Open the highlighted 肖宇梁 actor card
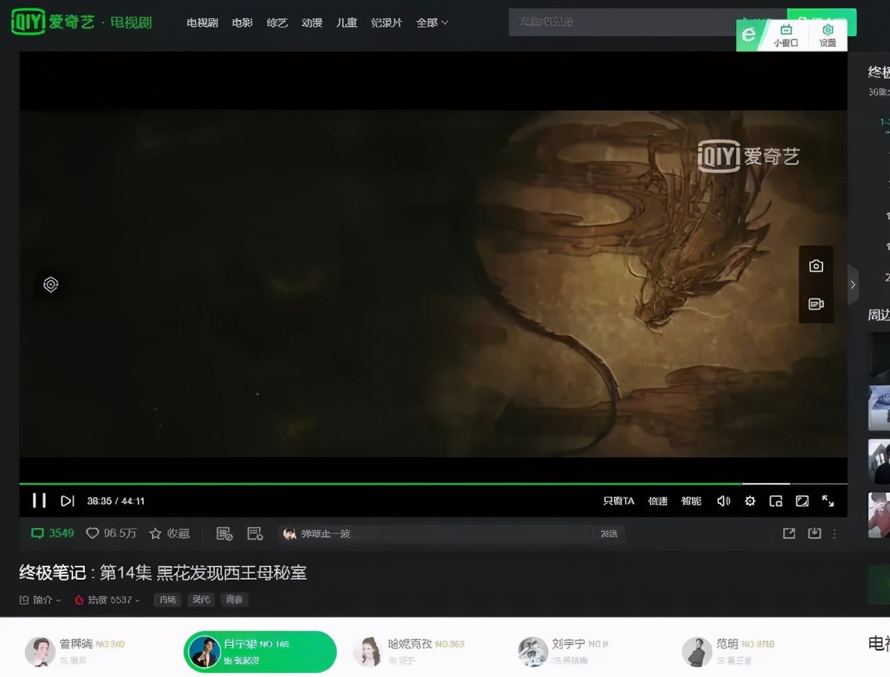 click(260, 652)
